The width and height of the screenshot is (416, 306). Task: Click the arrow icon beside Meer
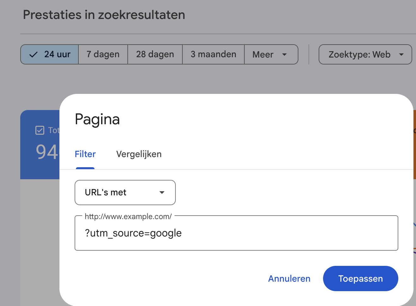[x=284, y=55]
